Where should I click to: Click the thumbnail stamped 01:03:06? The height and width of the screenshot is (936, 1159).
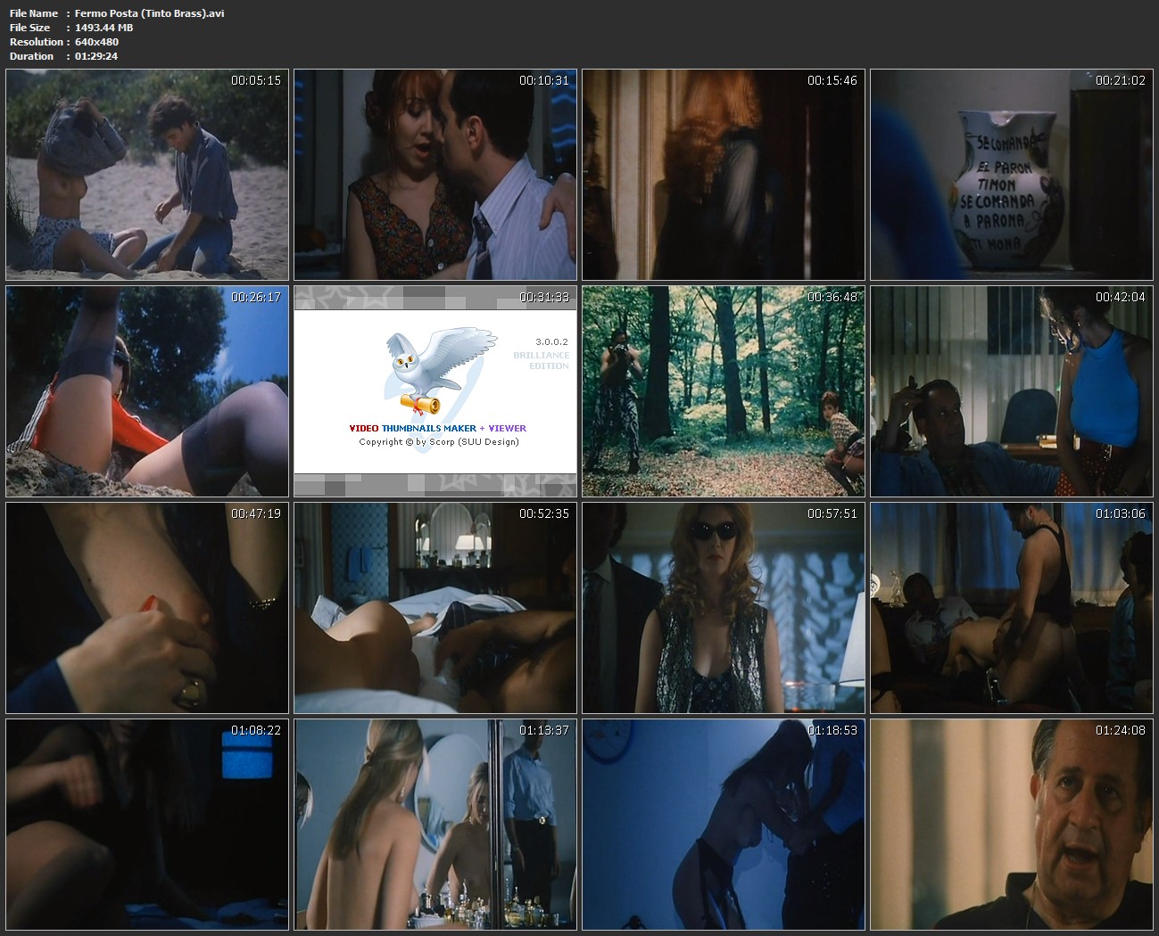[x=1012, y=608]
